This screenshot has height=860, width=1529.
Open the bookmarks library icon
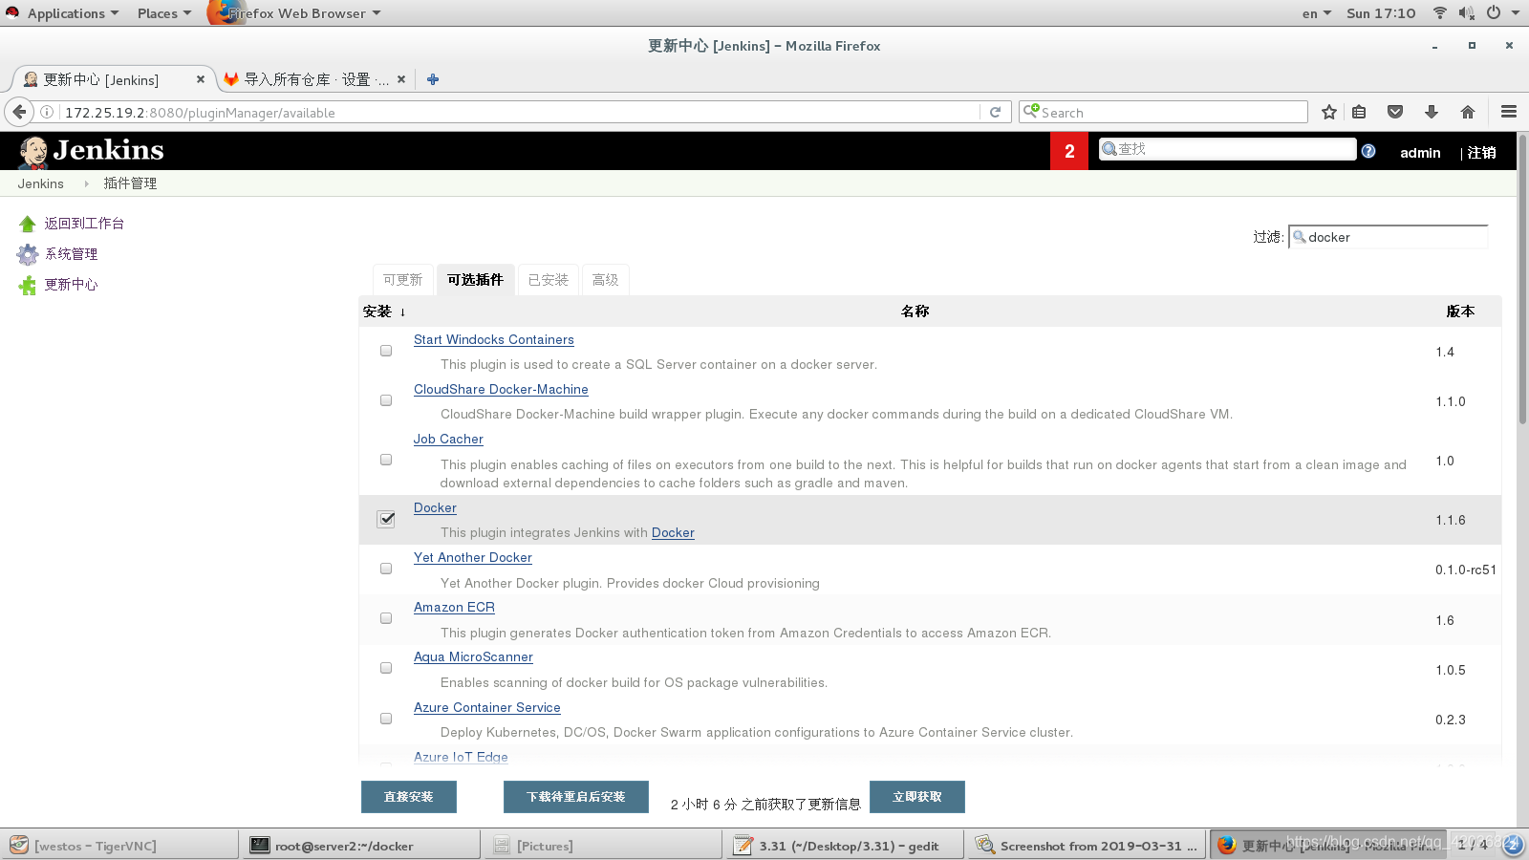(1359, 112)
